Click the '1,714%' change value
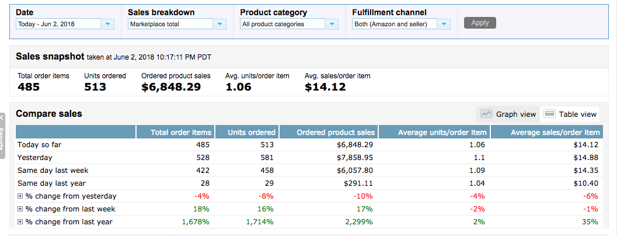The height and width of the screenshot is (236, 617). click(260, 222)
